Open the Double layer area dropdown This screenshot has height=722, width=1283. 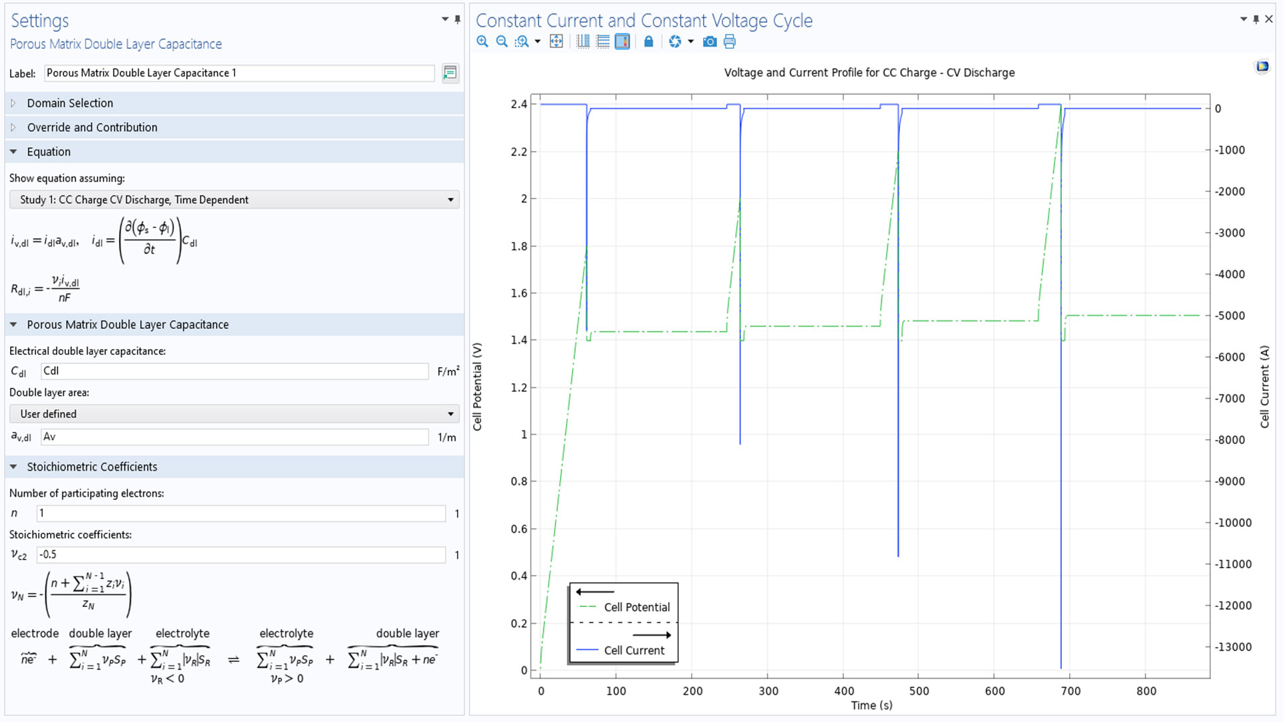(x=234, y=414)
